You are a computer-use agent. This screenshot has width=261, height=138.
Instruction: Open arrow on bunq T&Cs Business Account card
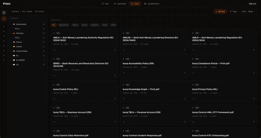[54, 122]
